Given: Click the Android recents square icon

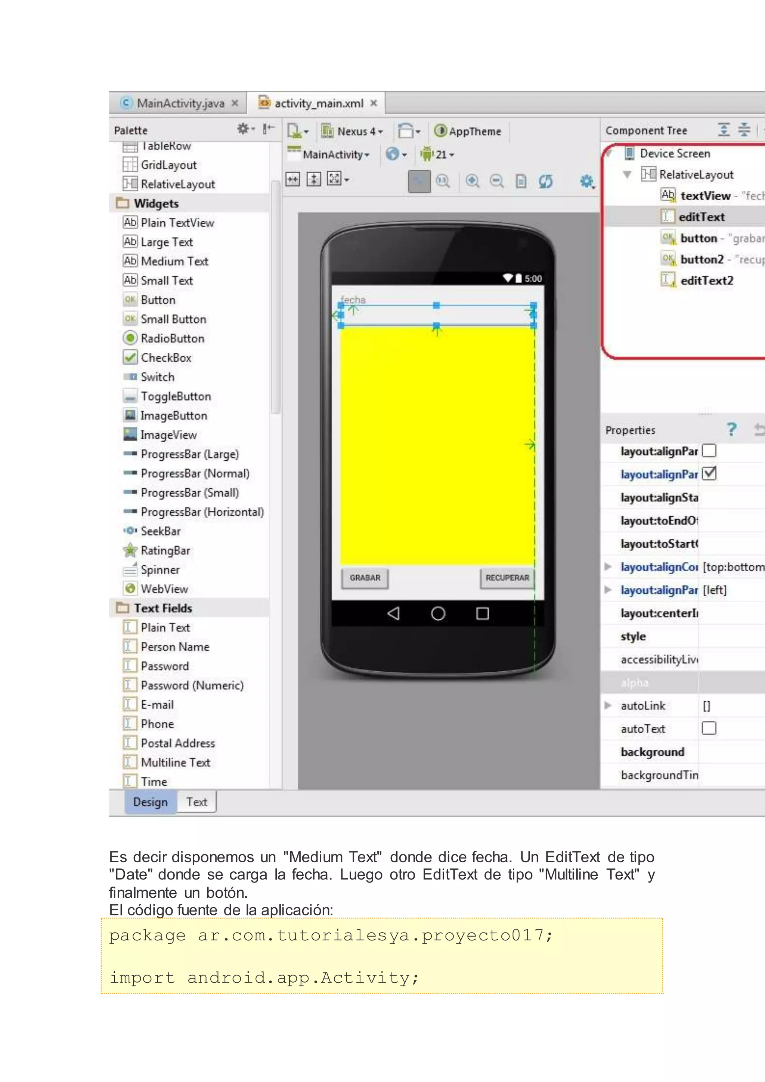Looking at the screenshot, I should pos(482,613).
